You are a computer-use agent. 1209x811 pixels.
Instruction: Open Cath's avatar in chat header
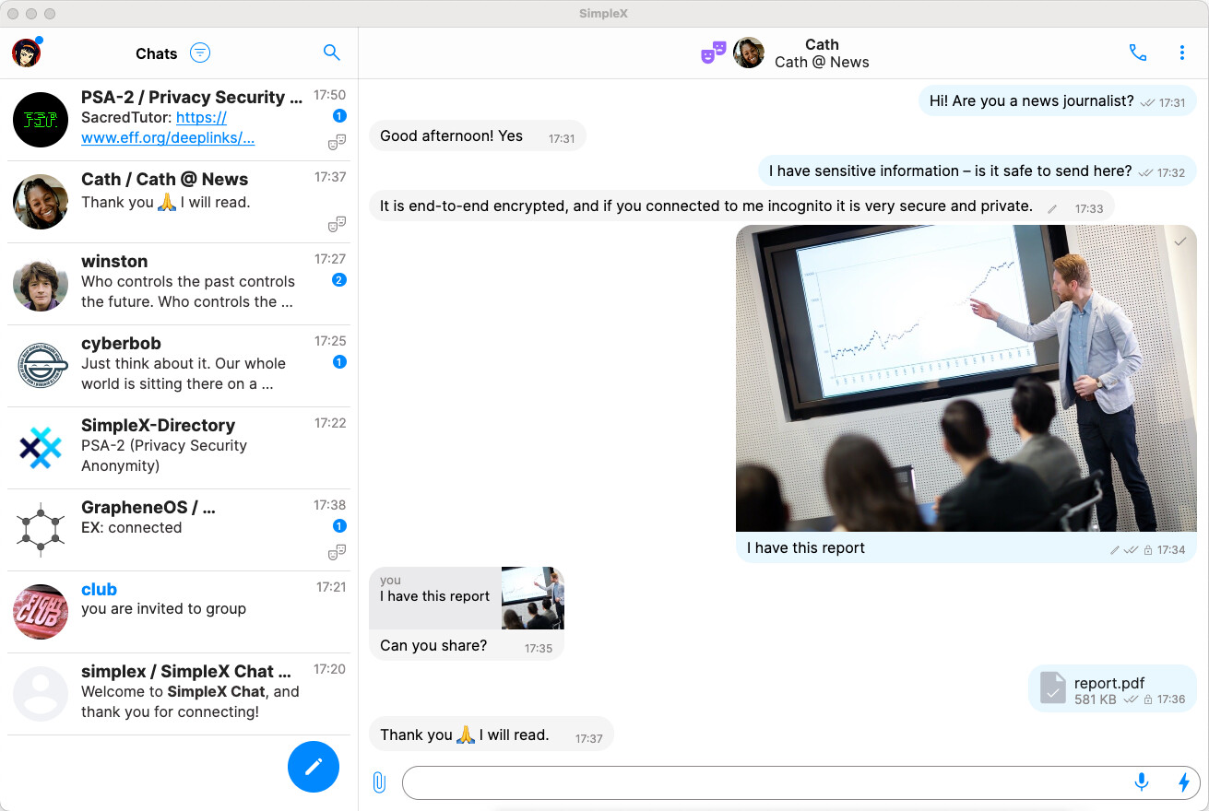click(749, 53)
